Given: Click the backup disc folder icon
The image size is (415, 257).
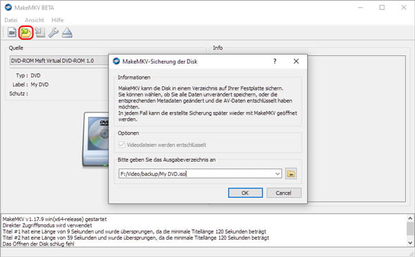Looking at the screenshot, I should coord(26,32).
